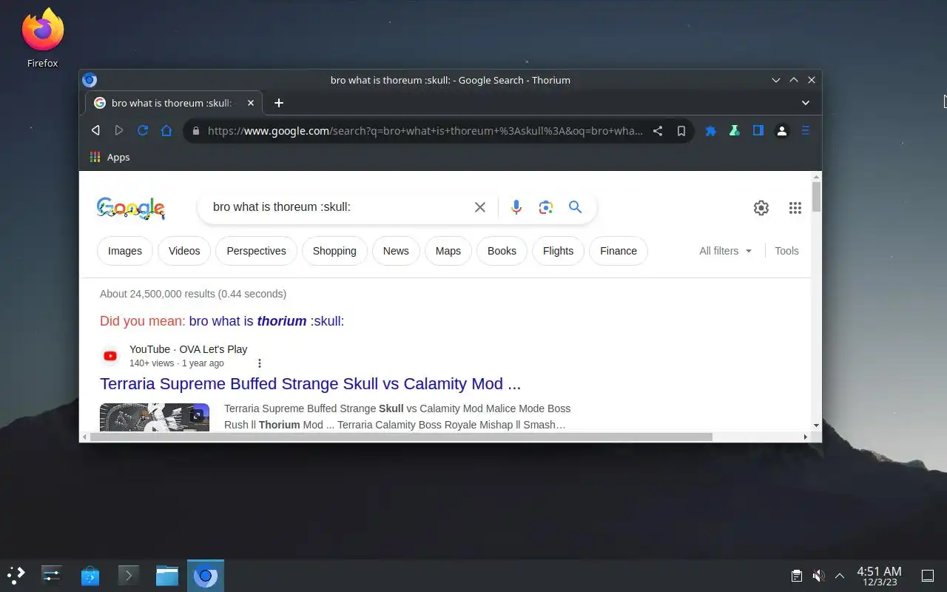Click 'YouTube · OVA Let's Play' source
947x592 pixels.
coord(188,349)
